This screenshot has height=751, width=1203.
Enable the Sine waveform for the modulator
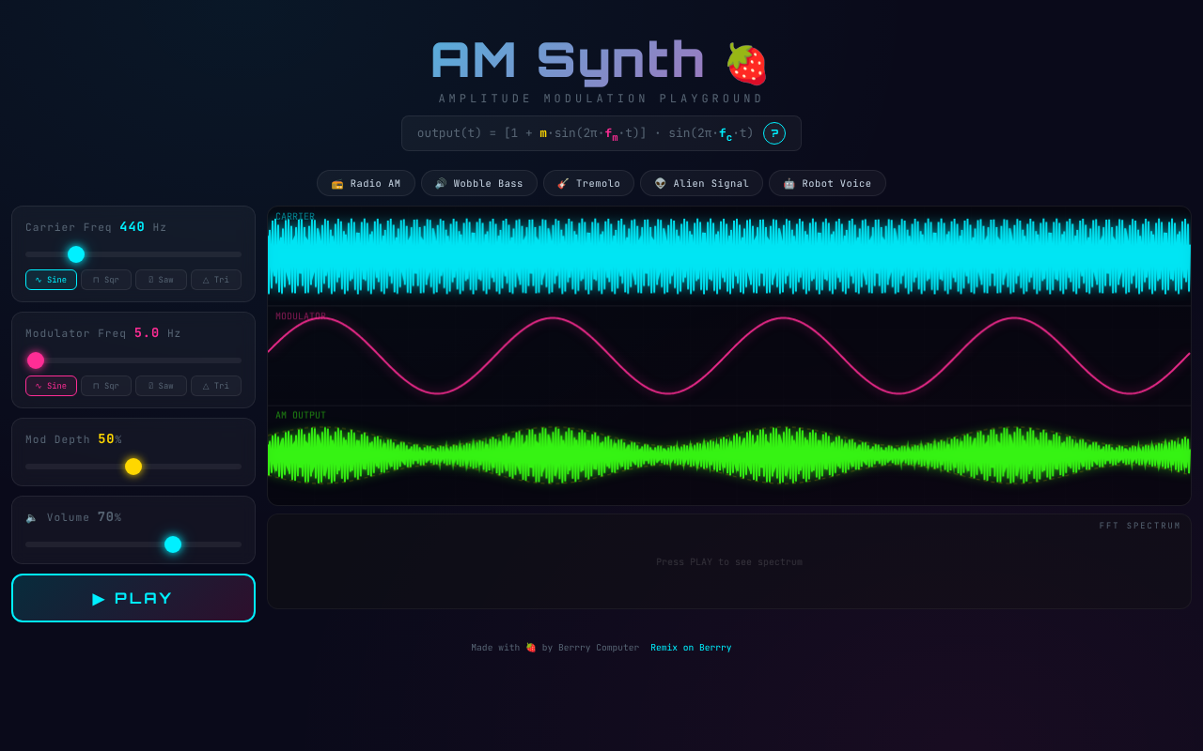tap(51, 385)
